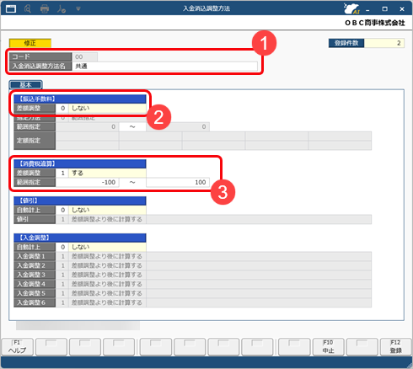Click the 【振込手数料】 section header

[80, 99]
